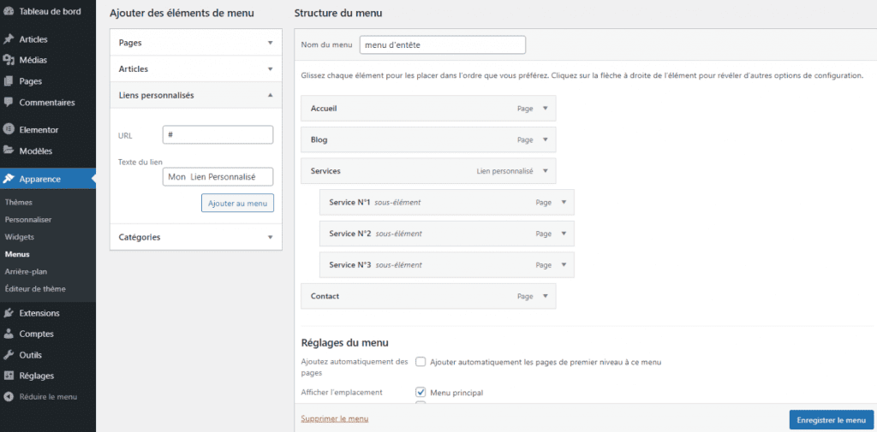Click the Blog menu item title
Screen dimensions: 877x432
[x=319, y=139]
